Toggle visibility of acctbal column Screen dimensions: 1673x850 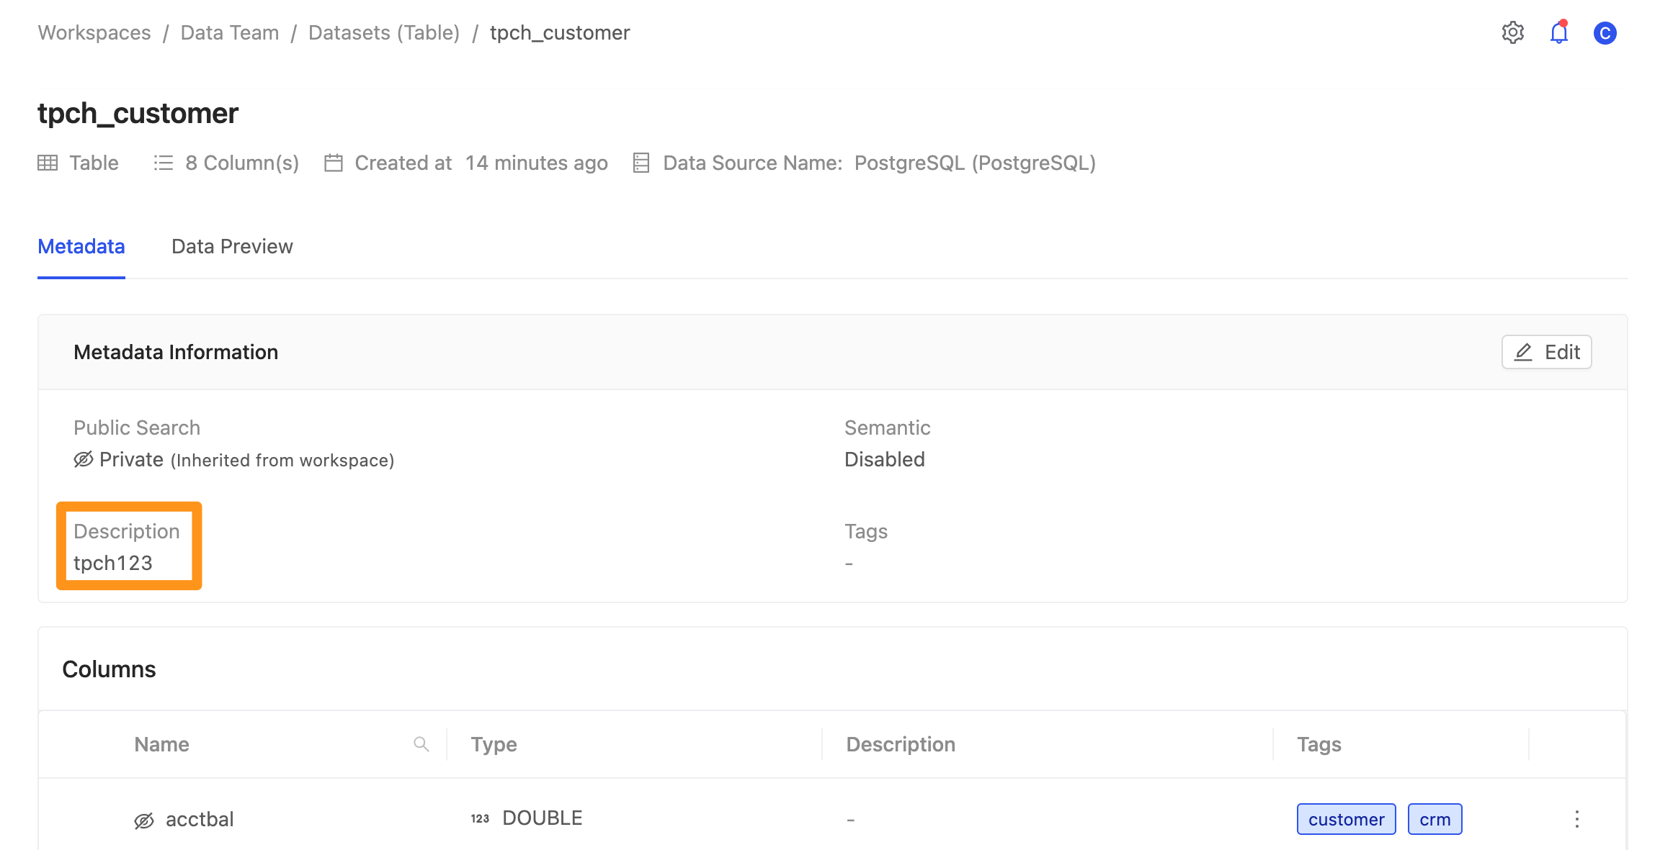coord(144,820)
